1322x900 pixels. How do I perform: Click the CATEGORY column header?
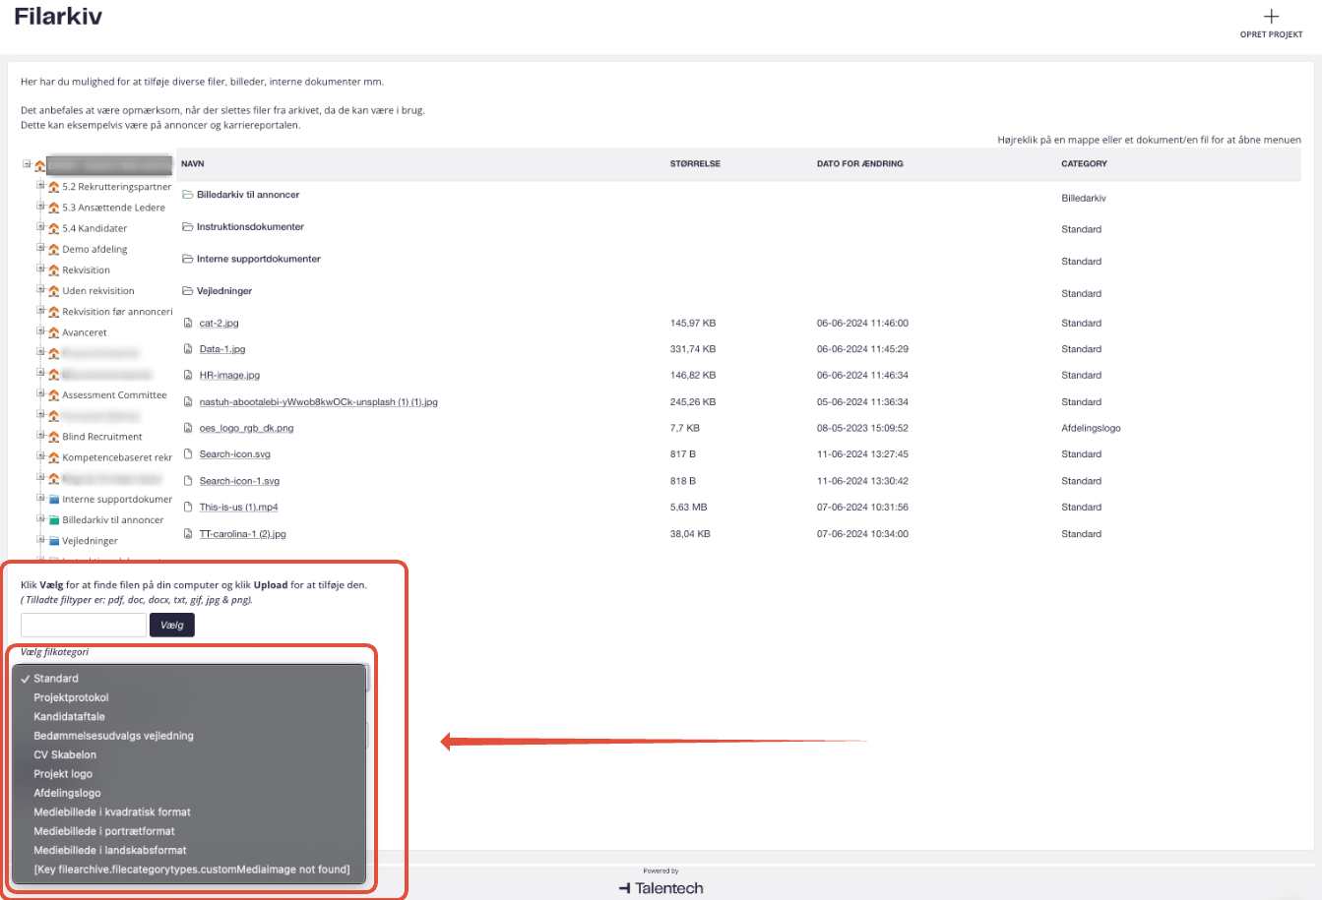pos(1084,164)
